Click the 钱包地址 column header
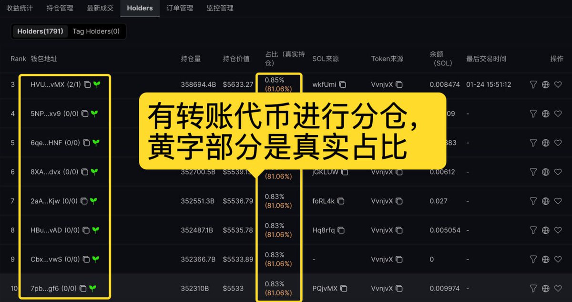The height and width of the screenshot is (302, 572). pyautogui.click(x=44, y=59)
